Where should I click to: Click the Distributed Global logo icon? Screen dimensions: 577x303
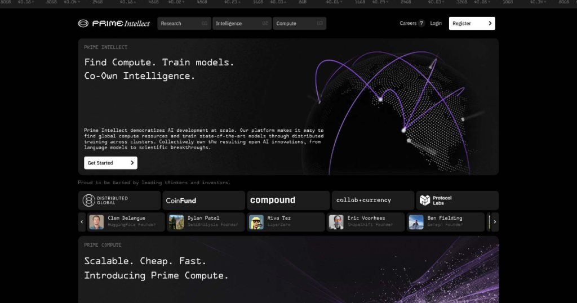(x=88, y=200)
